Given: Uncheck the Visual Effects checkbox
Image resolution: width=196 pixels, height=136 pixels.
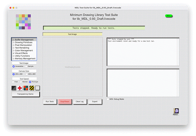Looking at the screenshot, I should click(13, 53).
